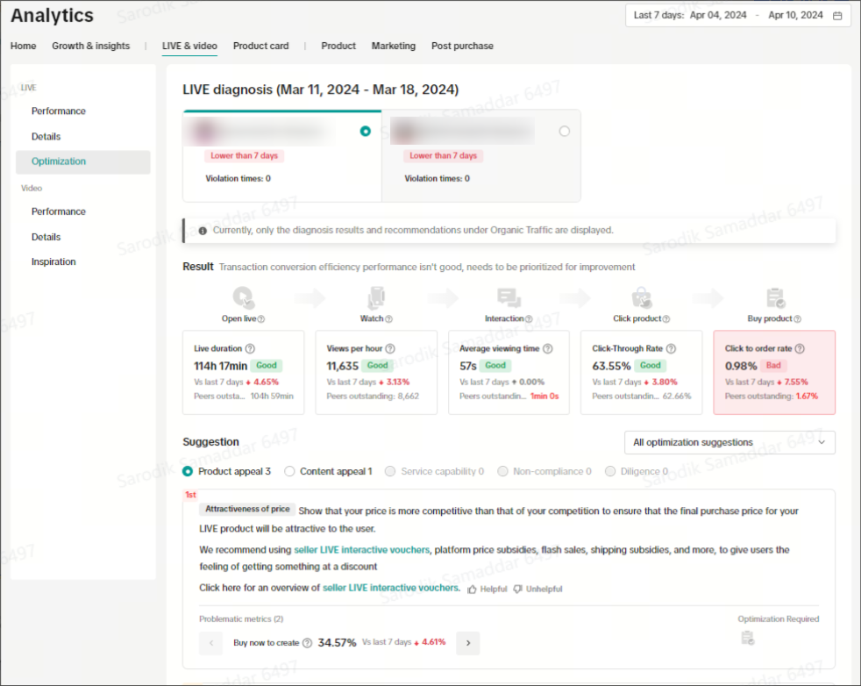
Task: Open the Last 7 days date picker
Action: pyautogui.click(x=736, y=16)
